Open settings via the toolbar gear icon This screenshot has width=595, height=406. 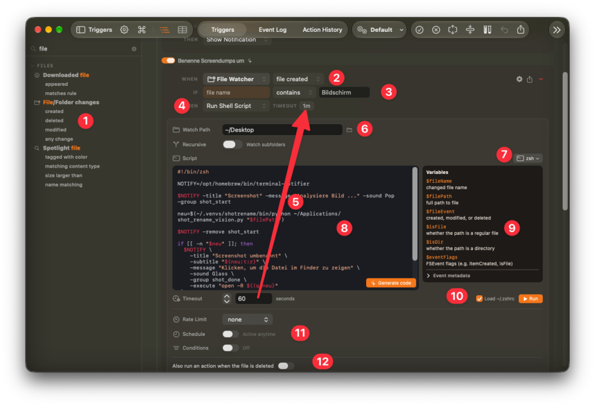pyautogui.click(x=124, y=30)
